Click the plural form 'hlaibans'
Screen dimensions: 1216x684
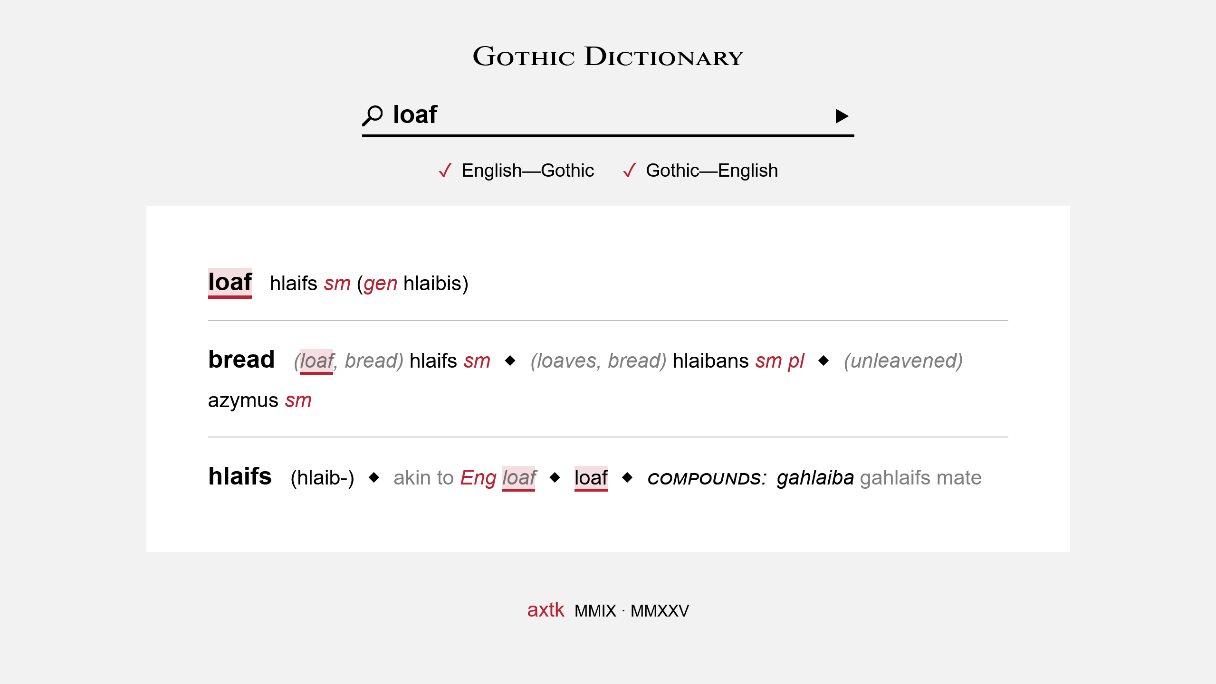click(x=710, y=361)
